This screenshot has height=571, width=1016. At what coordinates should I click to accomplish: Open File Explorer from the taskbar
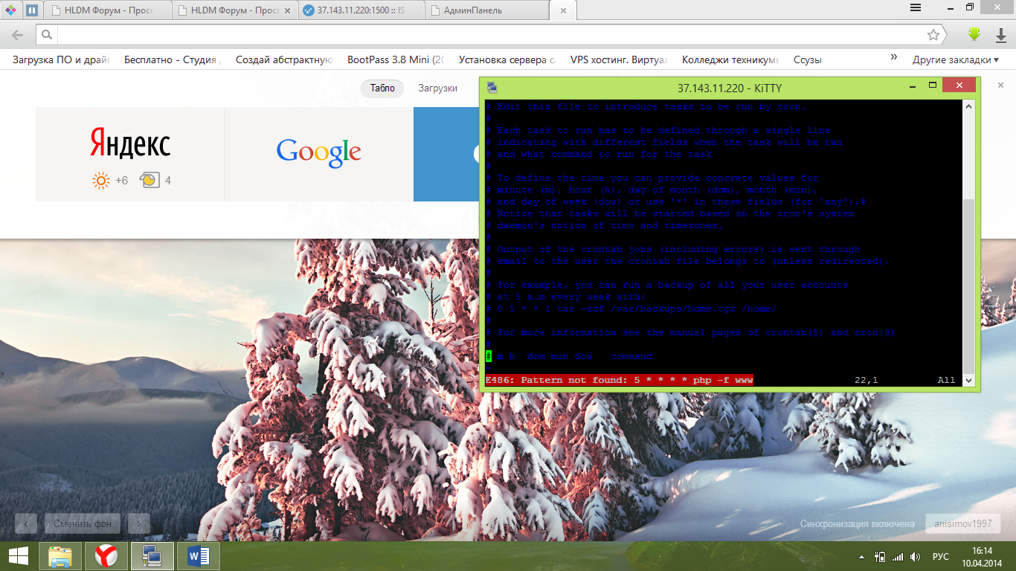60,555
